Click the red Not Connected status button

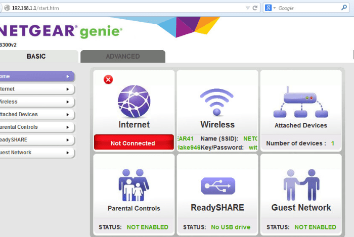click(134, 143)
